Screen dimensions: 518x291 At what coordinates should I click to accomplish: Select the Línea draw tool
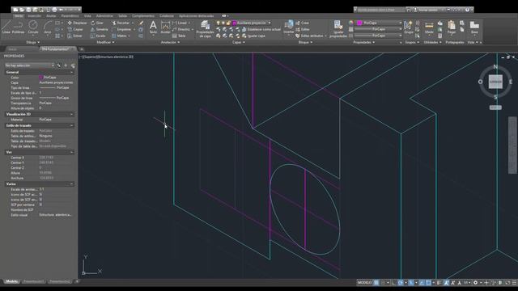pyautogui.click(x=6, y=27)
